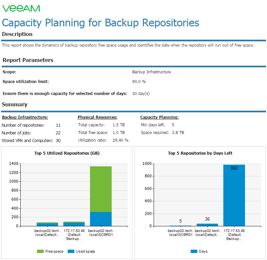Click the 'Top 5 Utilized Repositories (GB)' chart title
Screen dimensions: 267x260
click(x=67, y=153)
